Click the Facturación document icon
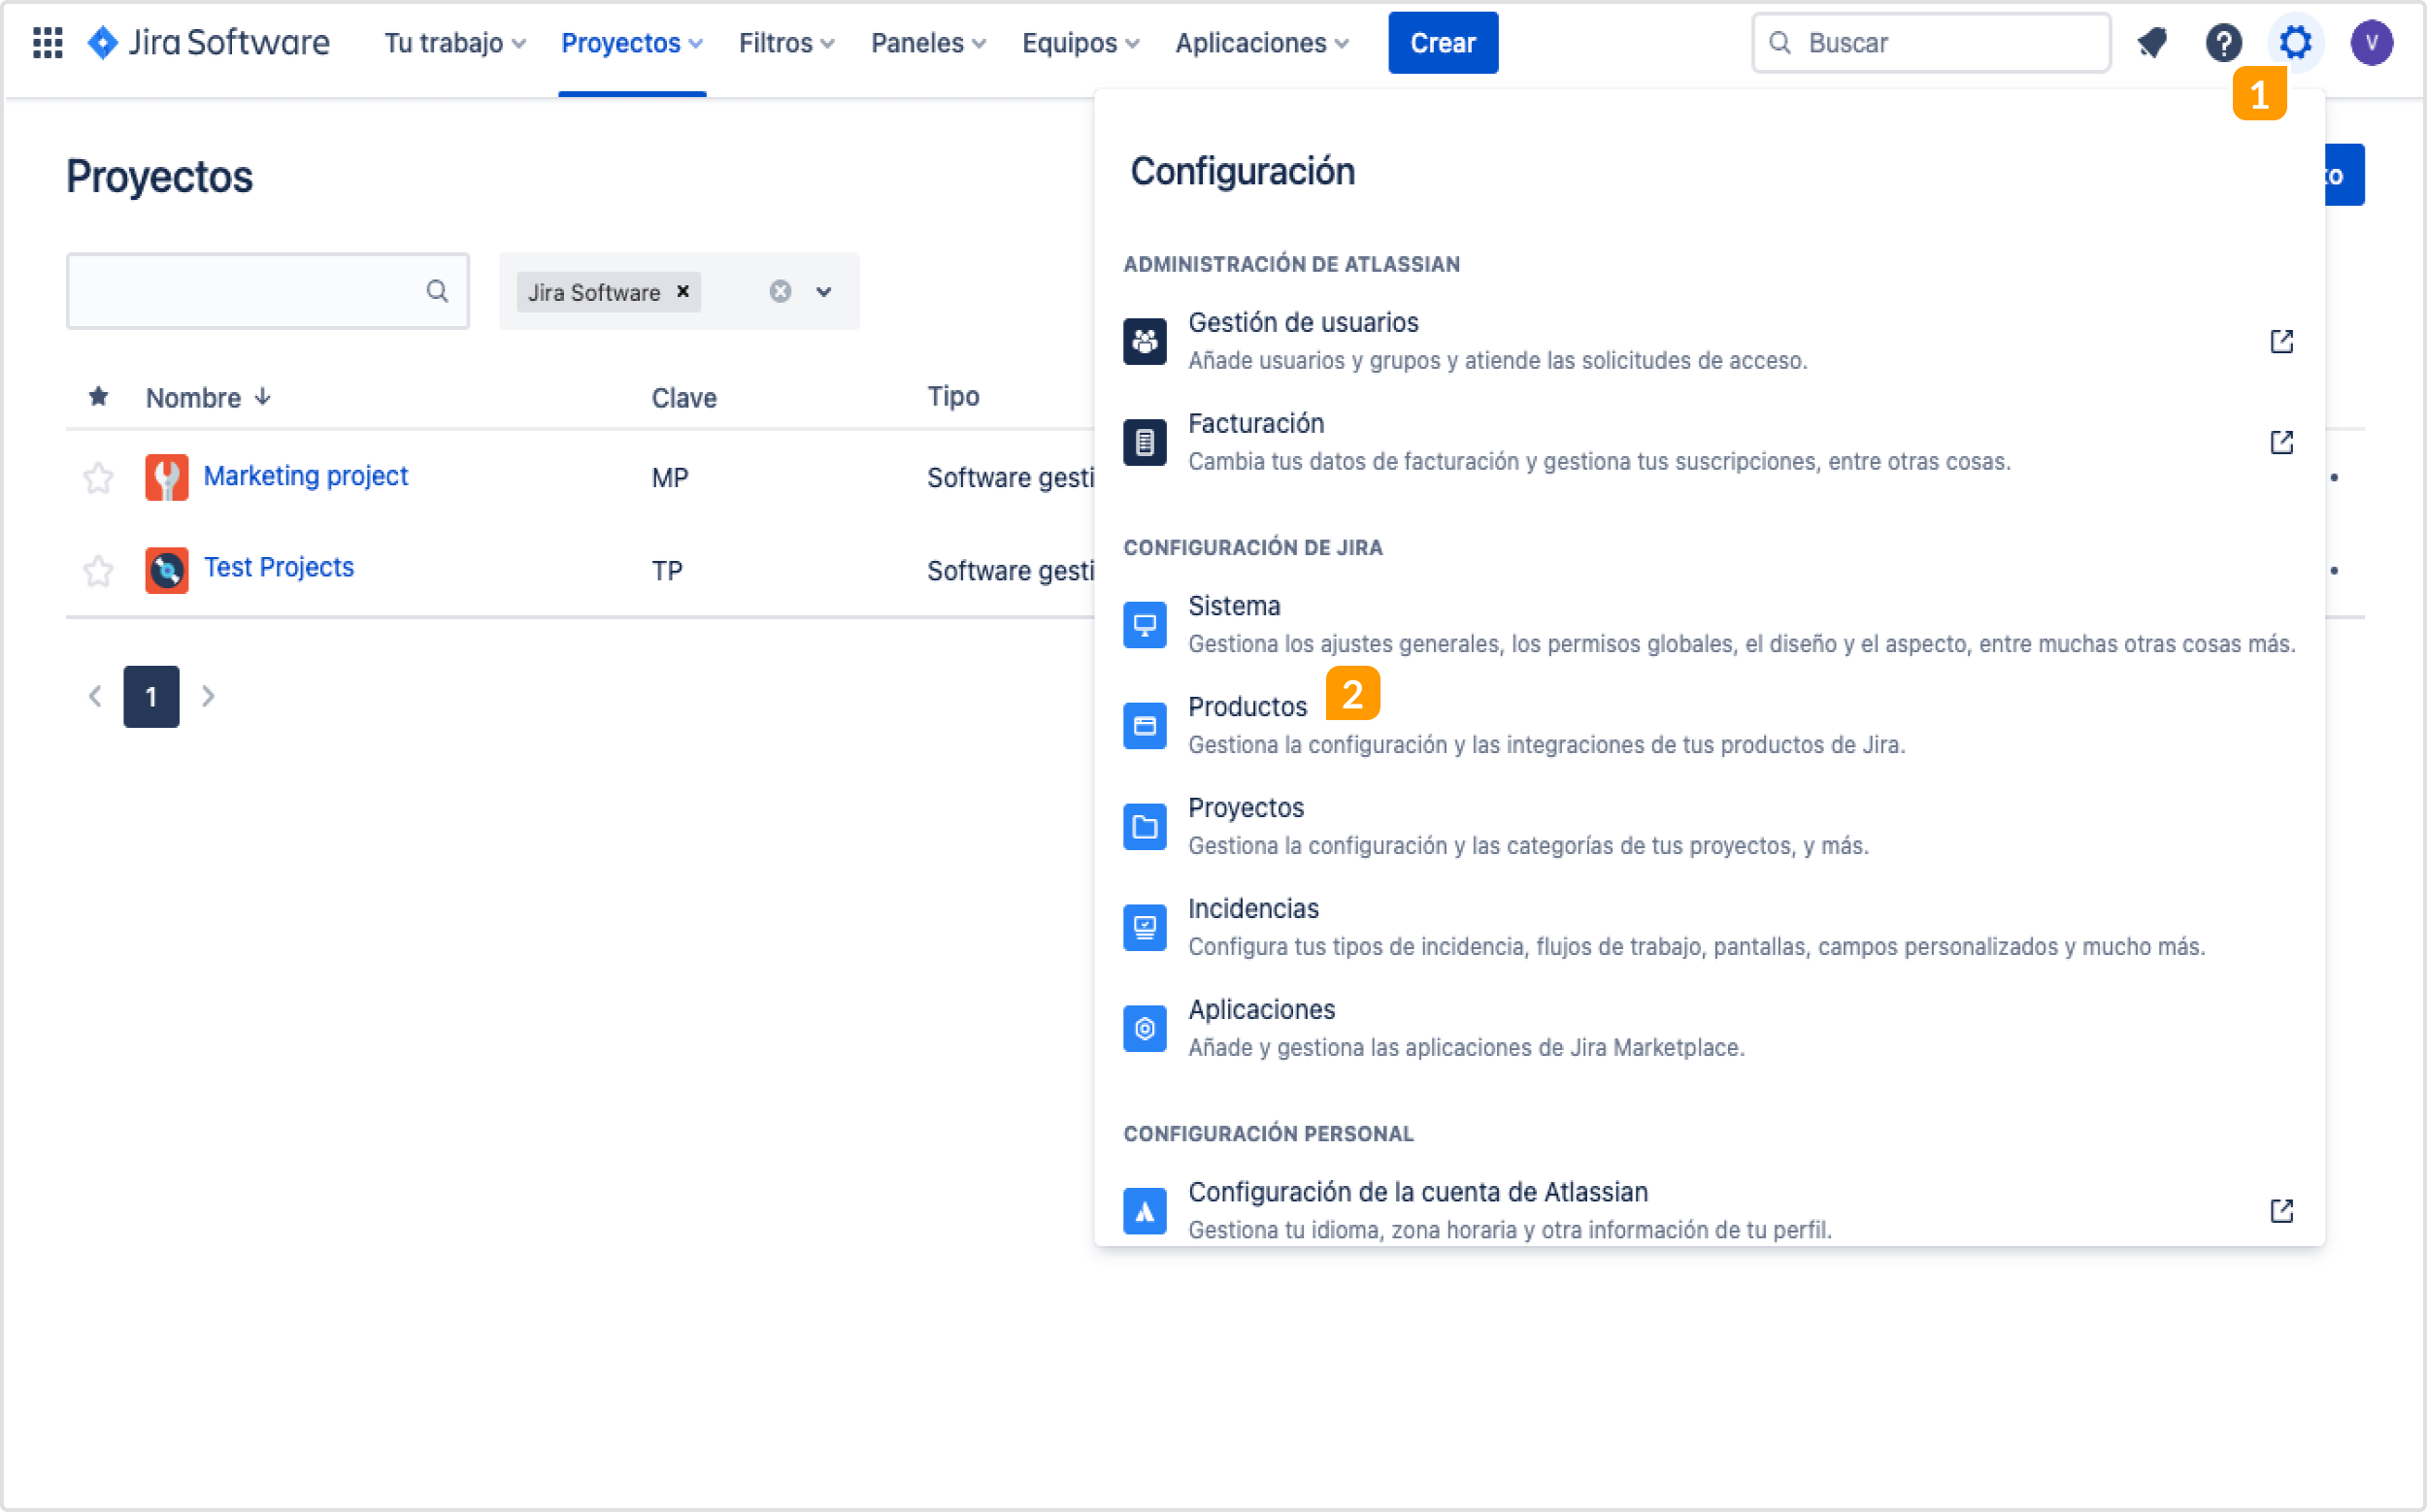 (1145, 442)
